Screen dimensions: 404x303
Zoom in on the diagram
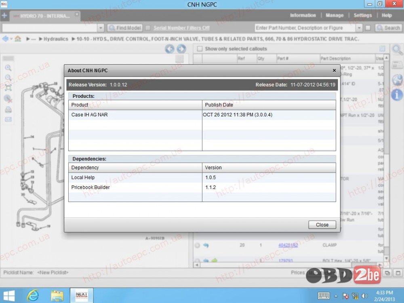8,68
